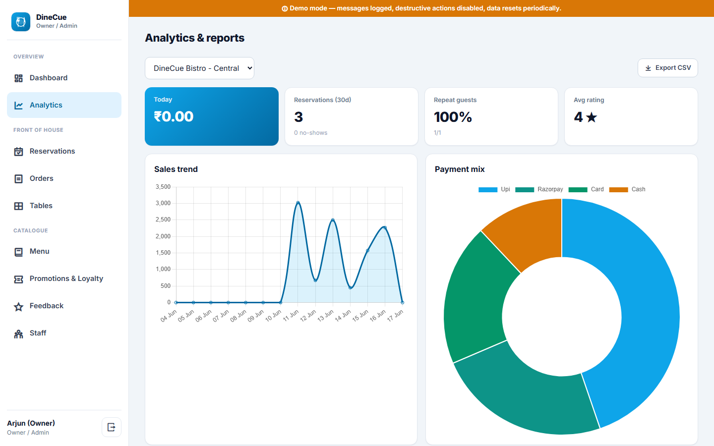Click the Reservations calendar icon
Screen dimensions: 714x446
[19, 152]
